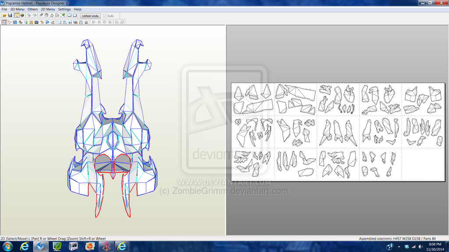The width and height of the screenshot is (449, 252).
Task: Open the 2D Menu
Action: [x=48, y=9]
